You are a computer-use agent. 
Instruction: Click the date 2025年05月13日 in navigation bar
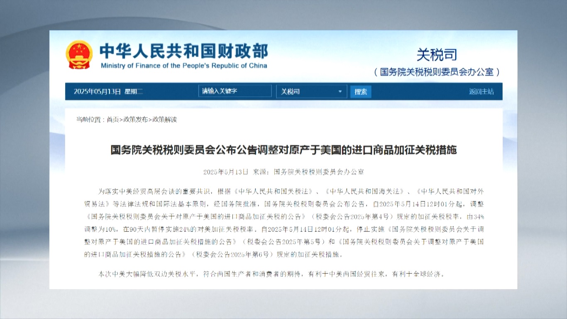(x=97, y=91)
